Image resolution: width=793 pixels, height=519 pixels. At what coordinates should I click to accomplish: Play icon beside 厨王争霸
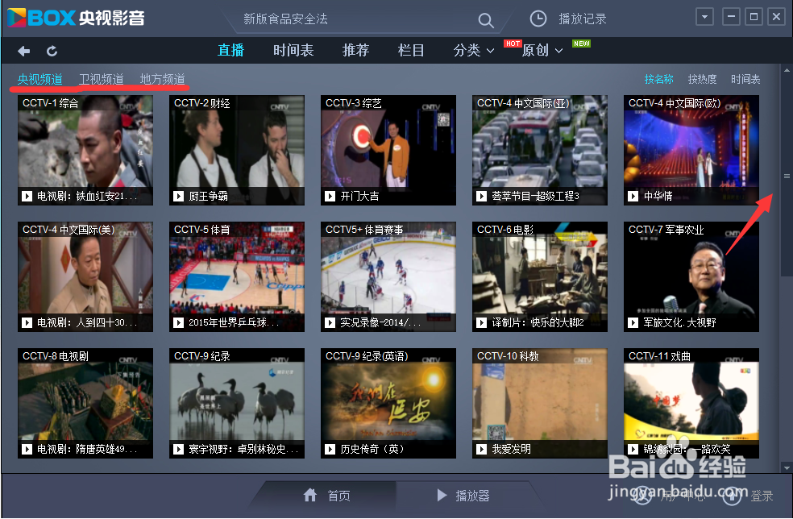[x=179, y=196]
